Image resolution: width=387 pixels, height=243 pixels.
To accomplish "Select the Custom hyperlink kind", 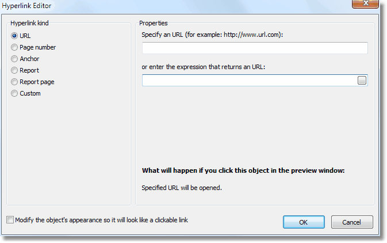I will click(15, 93).
